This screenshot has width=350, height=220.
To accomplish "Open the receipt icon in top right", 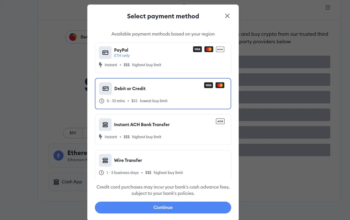I will point(328,8).
